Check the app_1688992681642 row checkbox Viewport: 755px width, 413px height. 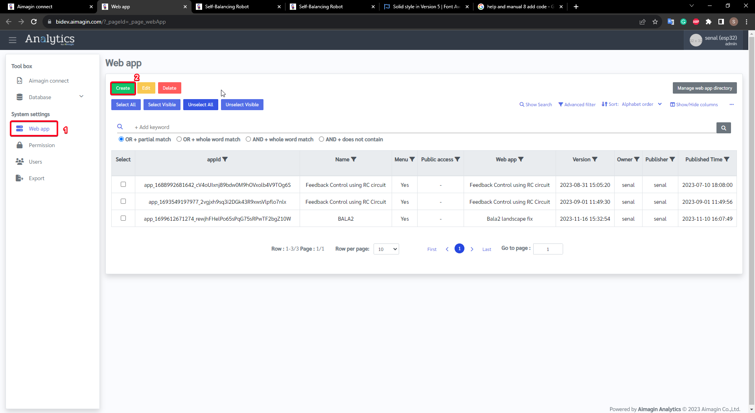pyautogui.click(x=123, y=184)
